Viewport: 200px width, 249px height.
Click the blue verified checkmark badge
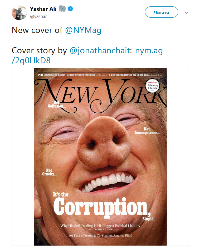point(70,8)
